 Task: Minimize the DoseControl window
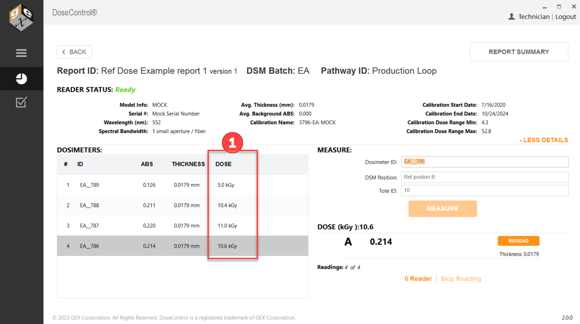544,7
